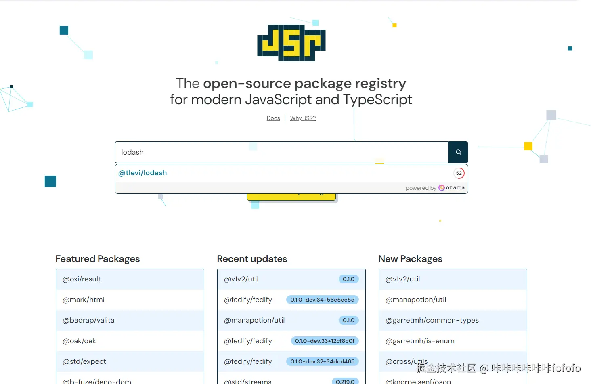Open @cross/utils package
The width and height of the screenshot is (591, 384).
coord(453,361)
